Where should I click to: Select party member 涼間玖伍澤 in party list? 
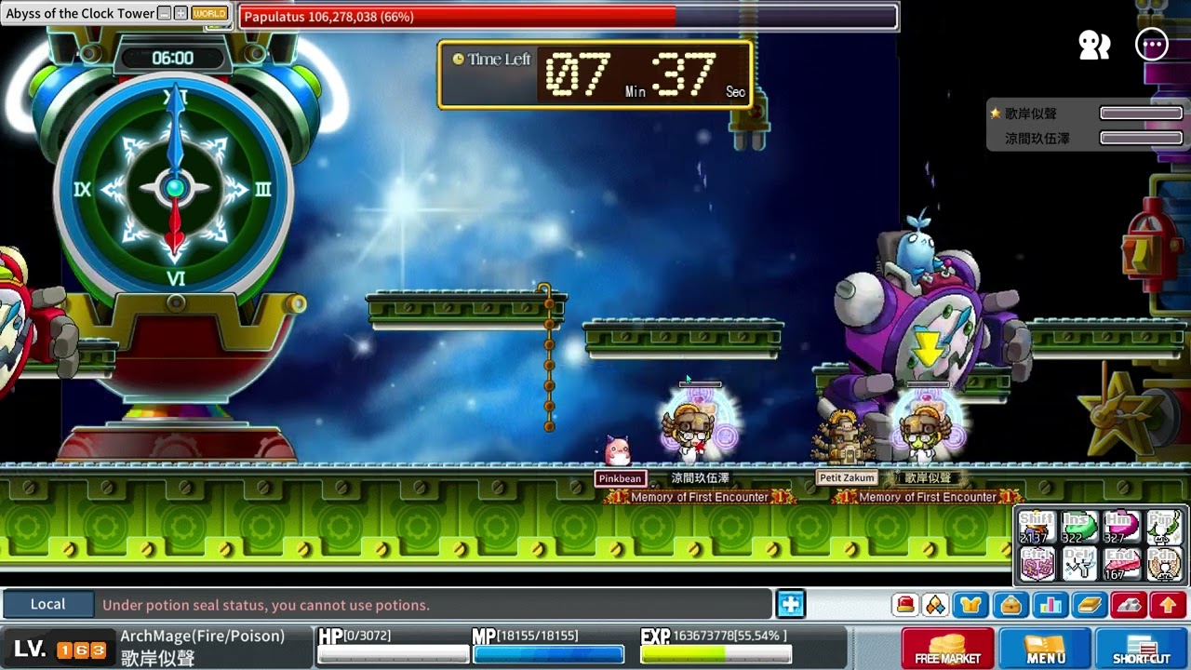point(1037,139)
